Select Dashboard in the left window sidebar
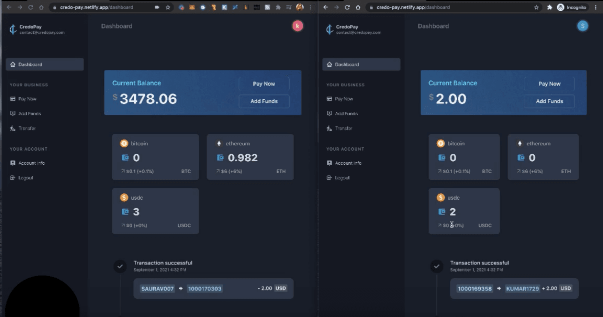Screen dimensions: 603x317 pos(44,64)
